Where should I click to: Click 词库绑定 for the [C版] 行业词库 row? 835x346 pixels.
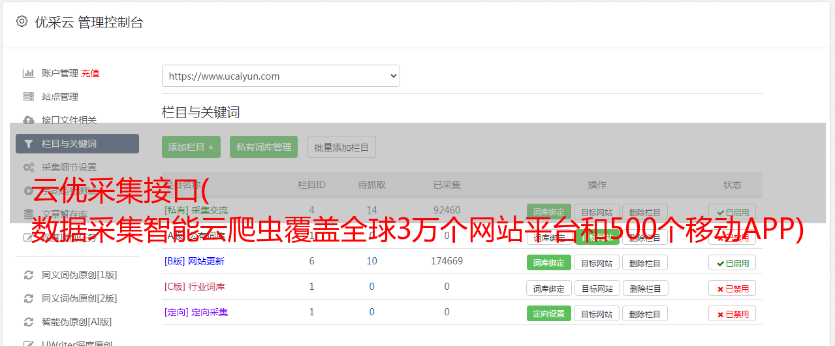(549, 288)
